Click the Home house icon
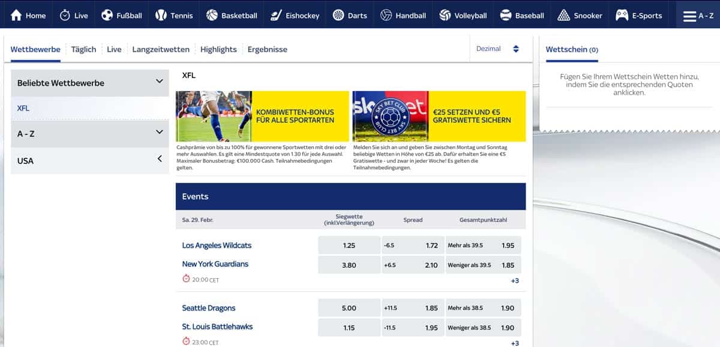 tap(17, 16)
